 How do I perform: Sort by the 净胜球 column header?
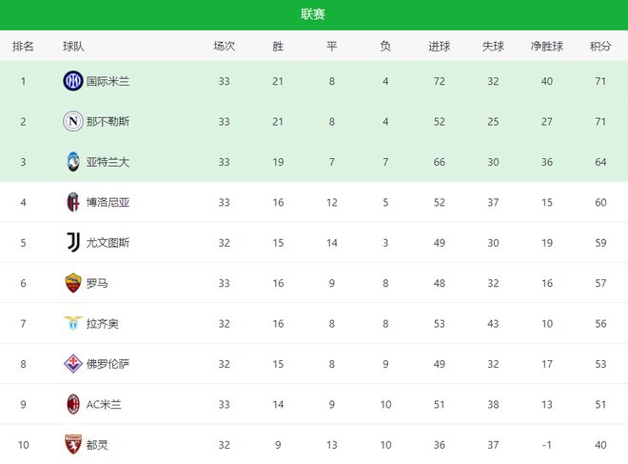(547, 46)
